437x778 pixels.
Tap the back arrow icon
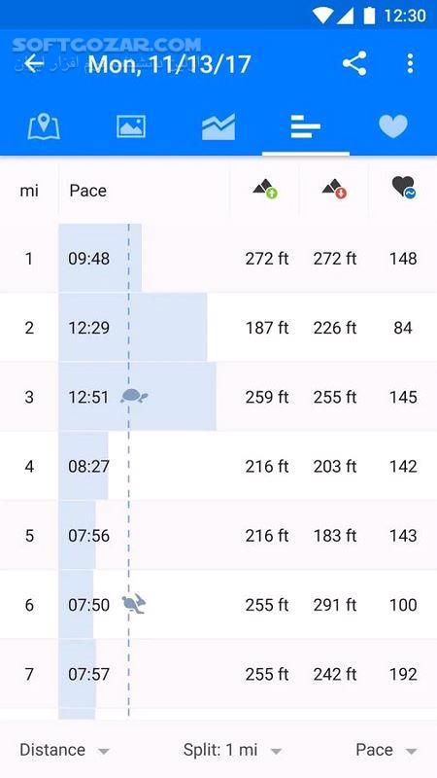tap(34, 63)
